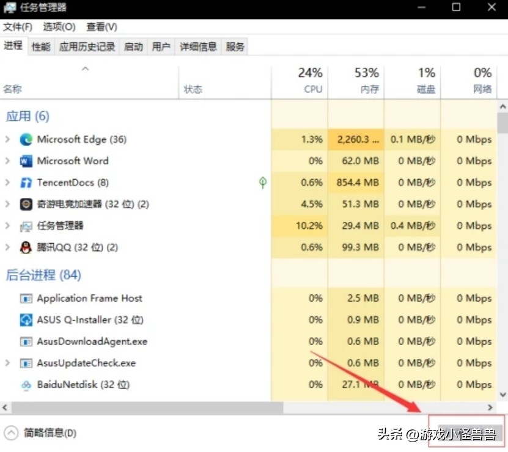
Task: Click the TencentDocs process icon
Action: tap(25, 182)
